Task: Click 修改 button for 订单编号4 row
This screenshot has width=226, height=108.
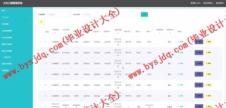Action: [x=199, y=74]
